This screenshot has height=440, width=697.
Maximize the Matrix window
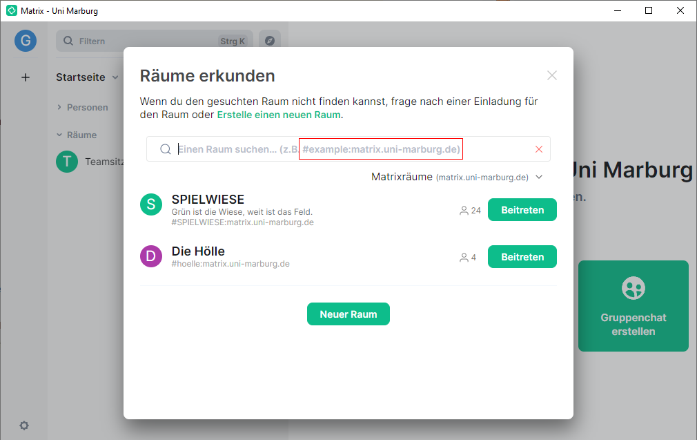click(x=649, y=10)
